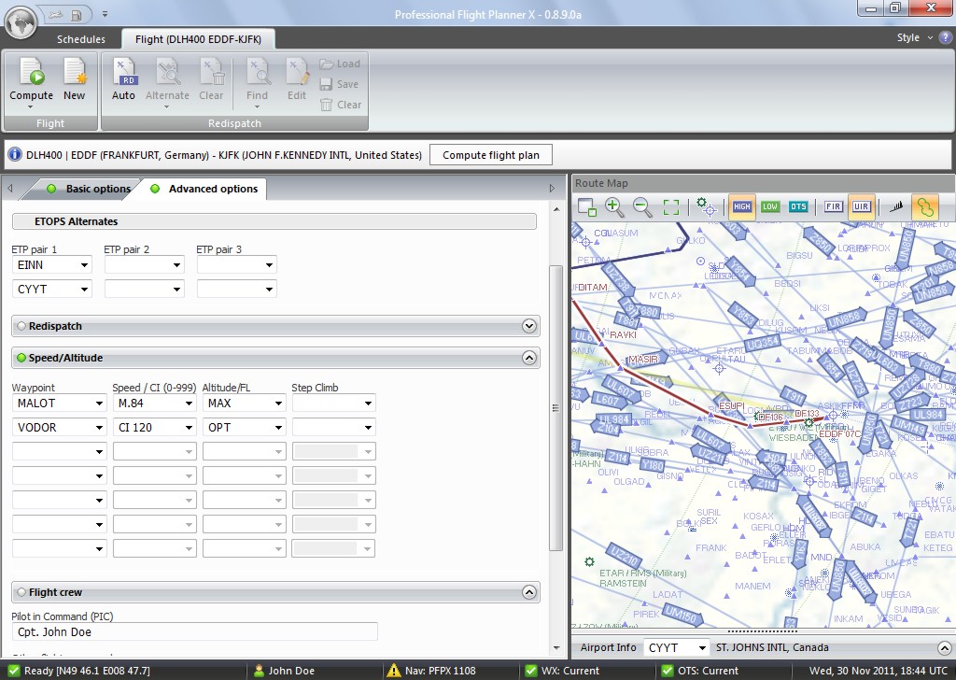Zoom in on the route map
This screenshot has height=680, width=956.
tap(614, 206)
